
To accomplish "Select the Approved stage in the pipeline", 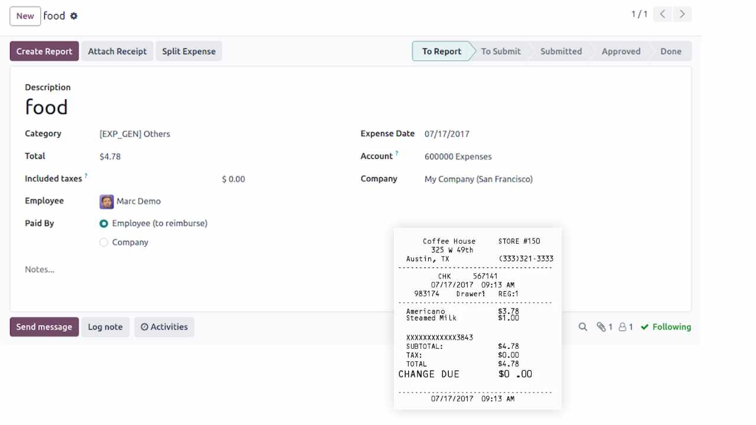I will click(x=621, y=51).
